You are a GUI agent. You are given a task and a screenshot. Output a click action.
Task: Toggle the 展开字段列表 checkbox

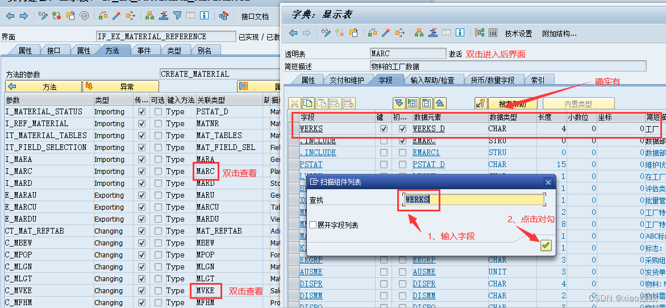[313, 224]
